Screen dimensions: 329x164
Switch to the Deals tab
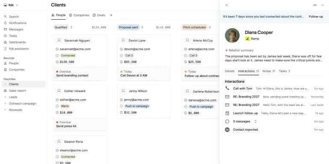(99, 15)
